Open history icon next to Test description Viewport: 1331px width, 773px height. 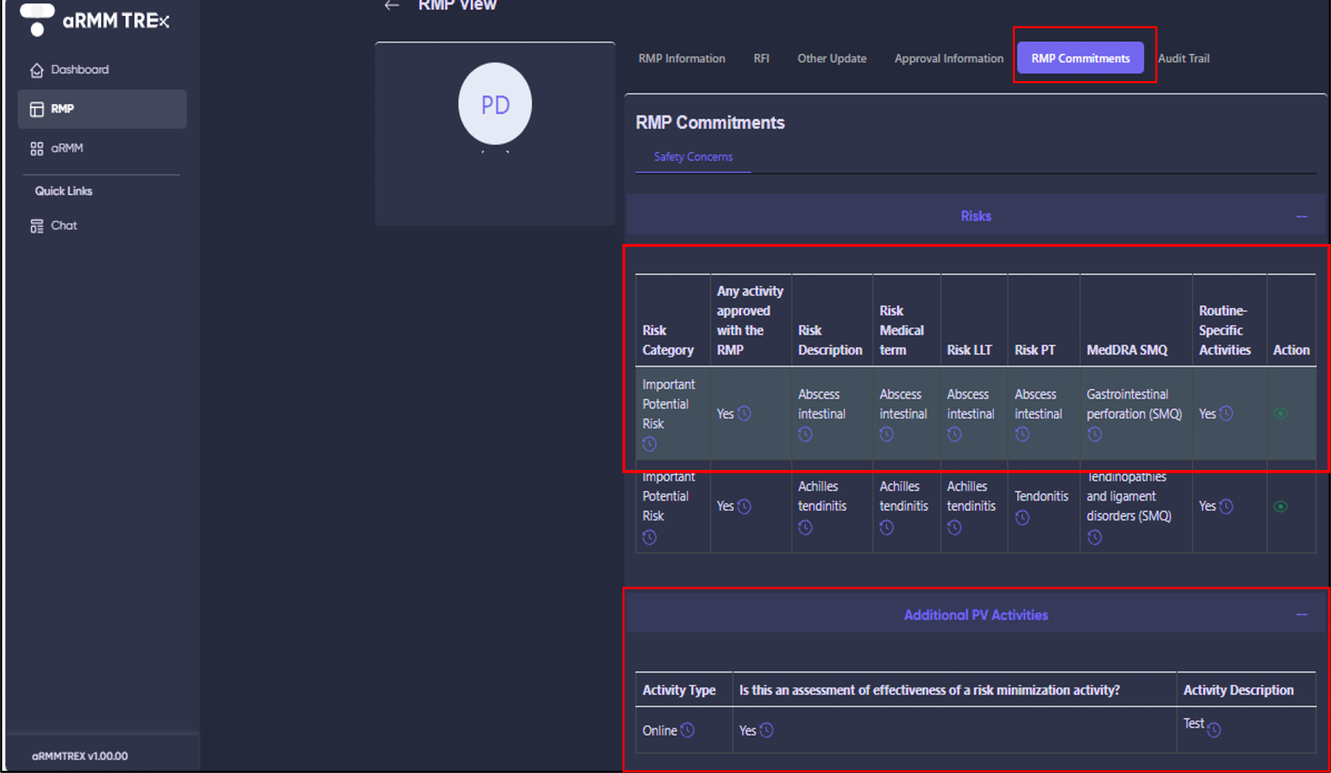click(1214, 730)
